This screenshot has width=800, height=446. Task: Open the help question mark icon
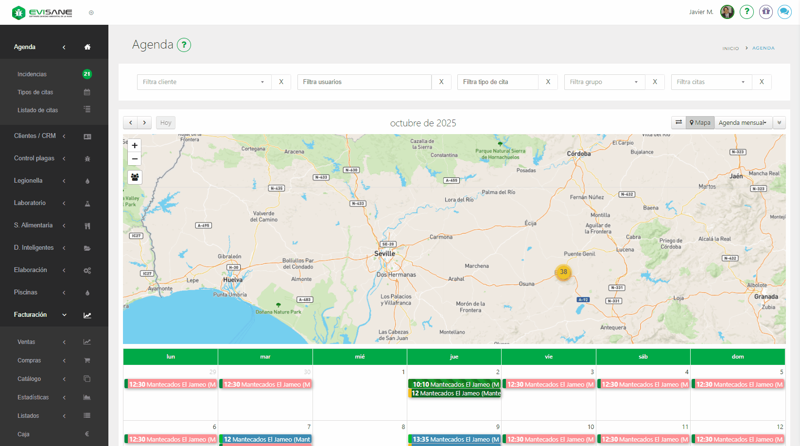[747, 12]
